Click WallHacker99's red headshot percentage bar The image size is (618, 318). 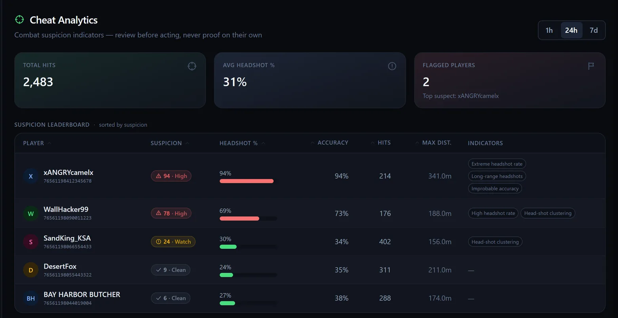coord(239,219)
